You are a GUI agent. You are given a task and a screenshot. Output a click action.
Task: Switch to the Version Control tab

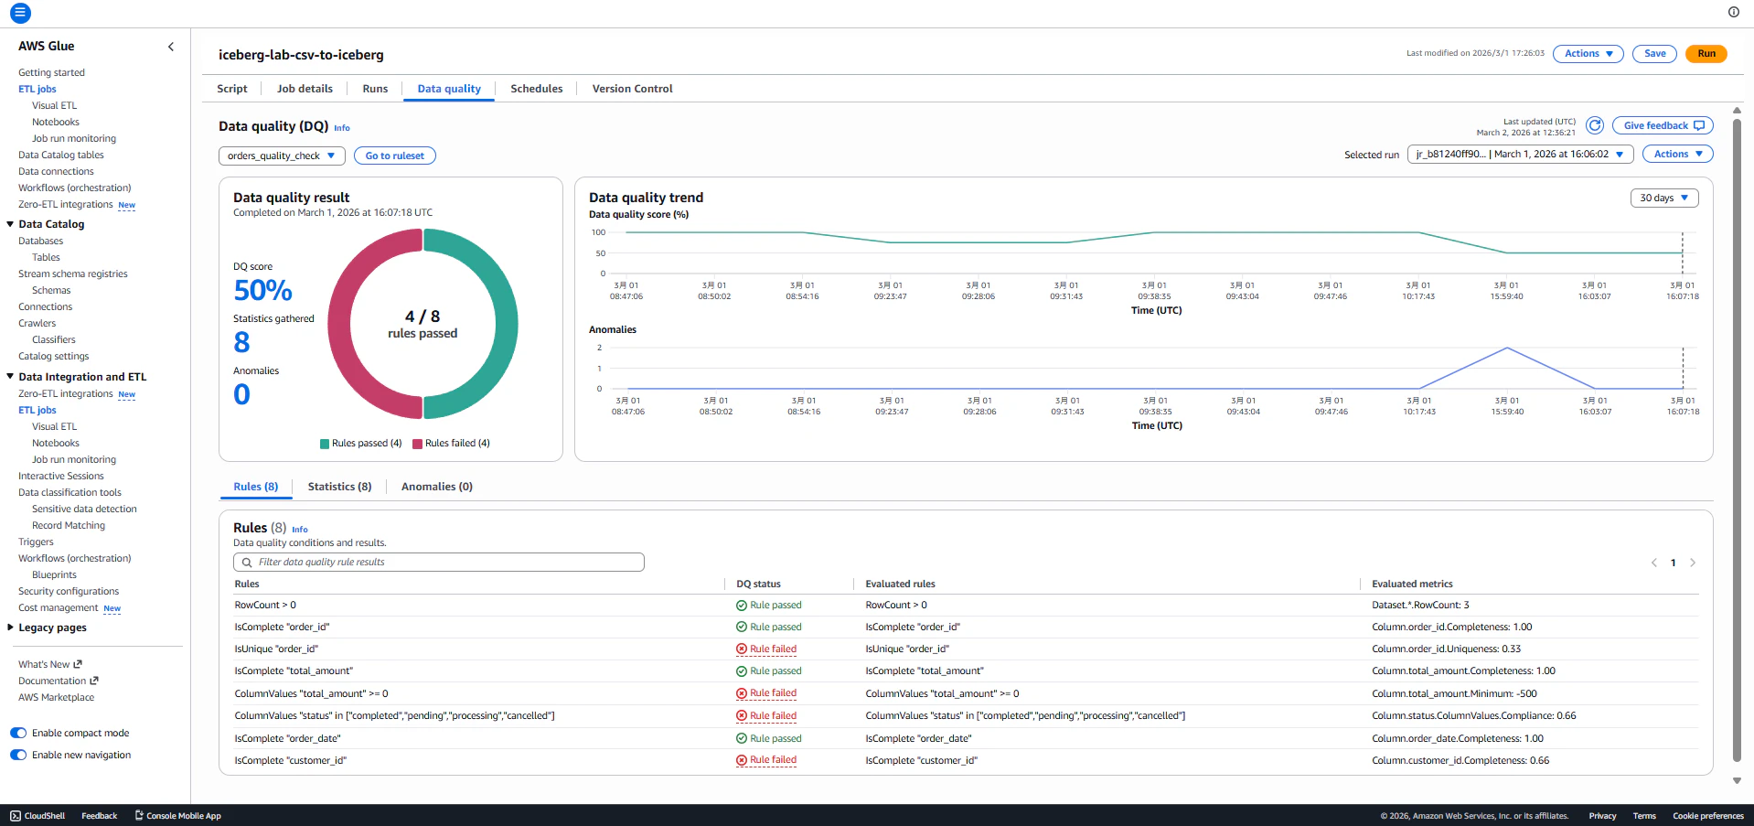tap(632, 89)
